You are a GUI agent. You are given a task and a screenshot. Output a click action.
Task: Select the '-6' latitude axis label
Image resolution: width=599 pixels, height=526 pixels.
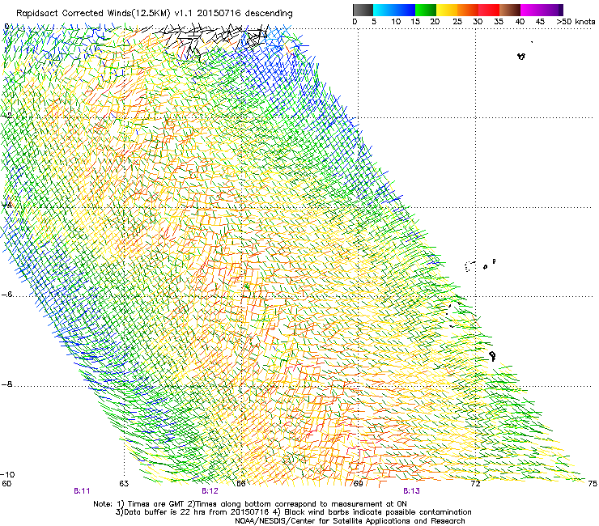pyautogui.click(x=6, y=295)
